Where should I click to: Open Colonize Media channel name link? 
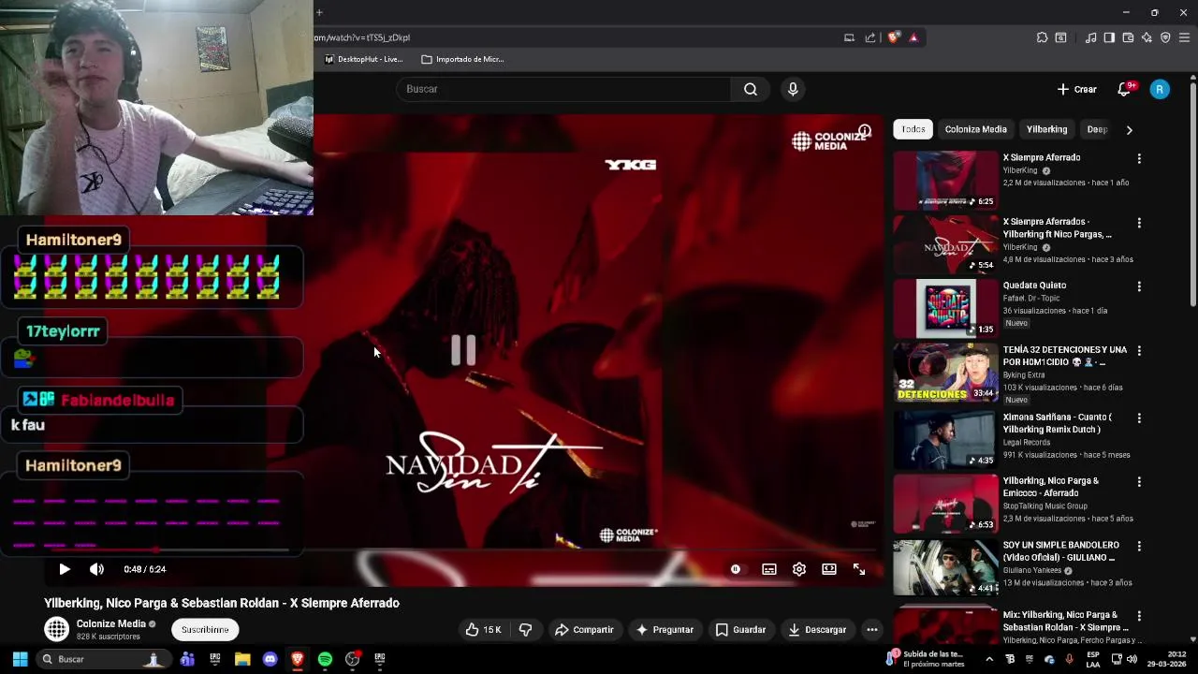click(x=111, y=623)
